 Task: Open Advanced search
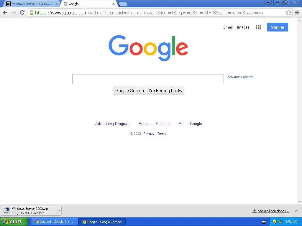(x=240, y=77)
